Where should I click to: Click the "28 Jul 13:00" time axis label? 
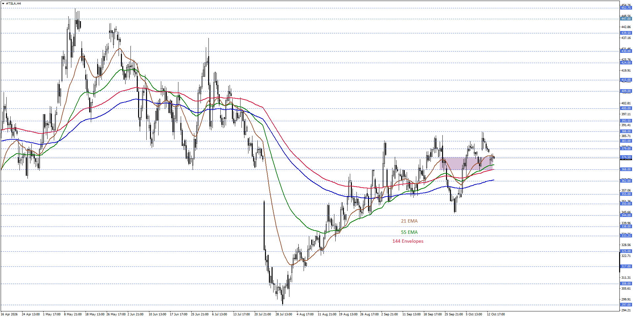[284, 314]
